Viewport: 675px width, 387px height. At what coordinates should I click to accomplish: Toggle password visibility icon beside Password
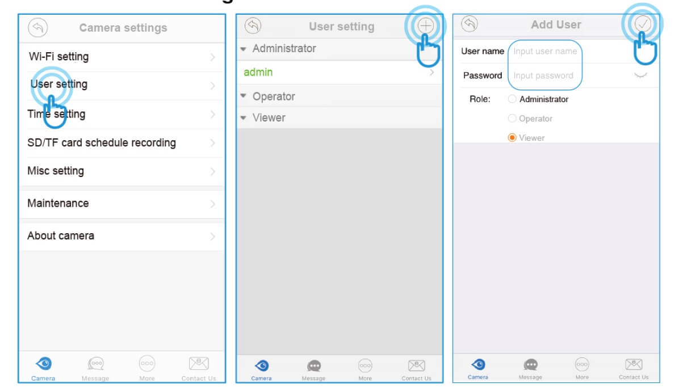click(x=640, y=75)
